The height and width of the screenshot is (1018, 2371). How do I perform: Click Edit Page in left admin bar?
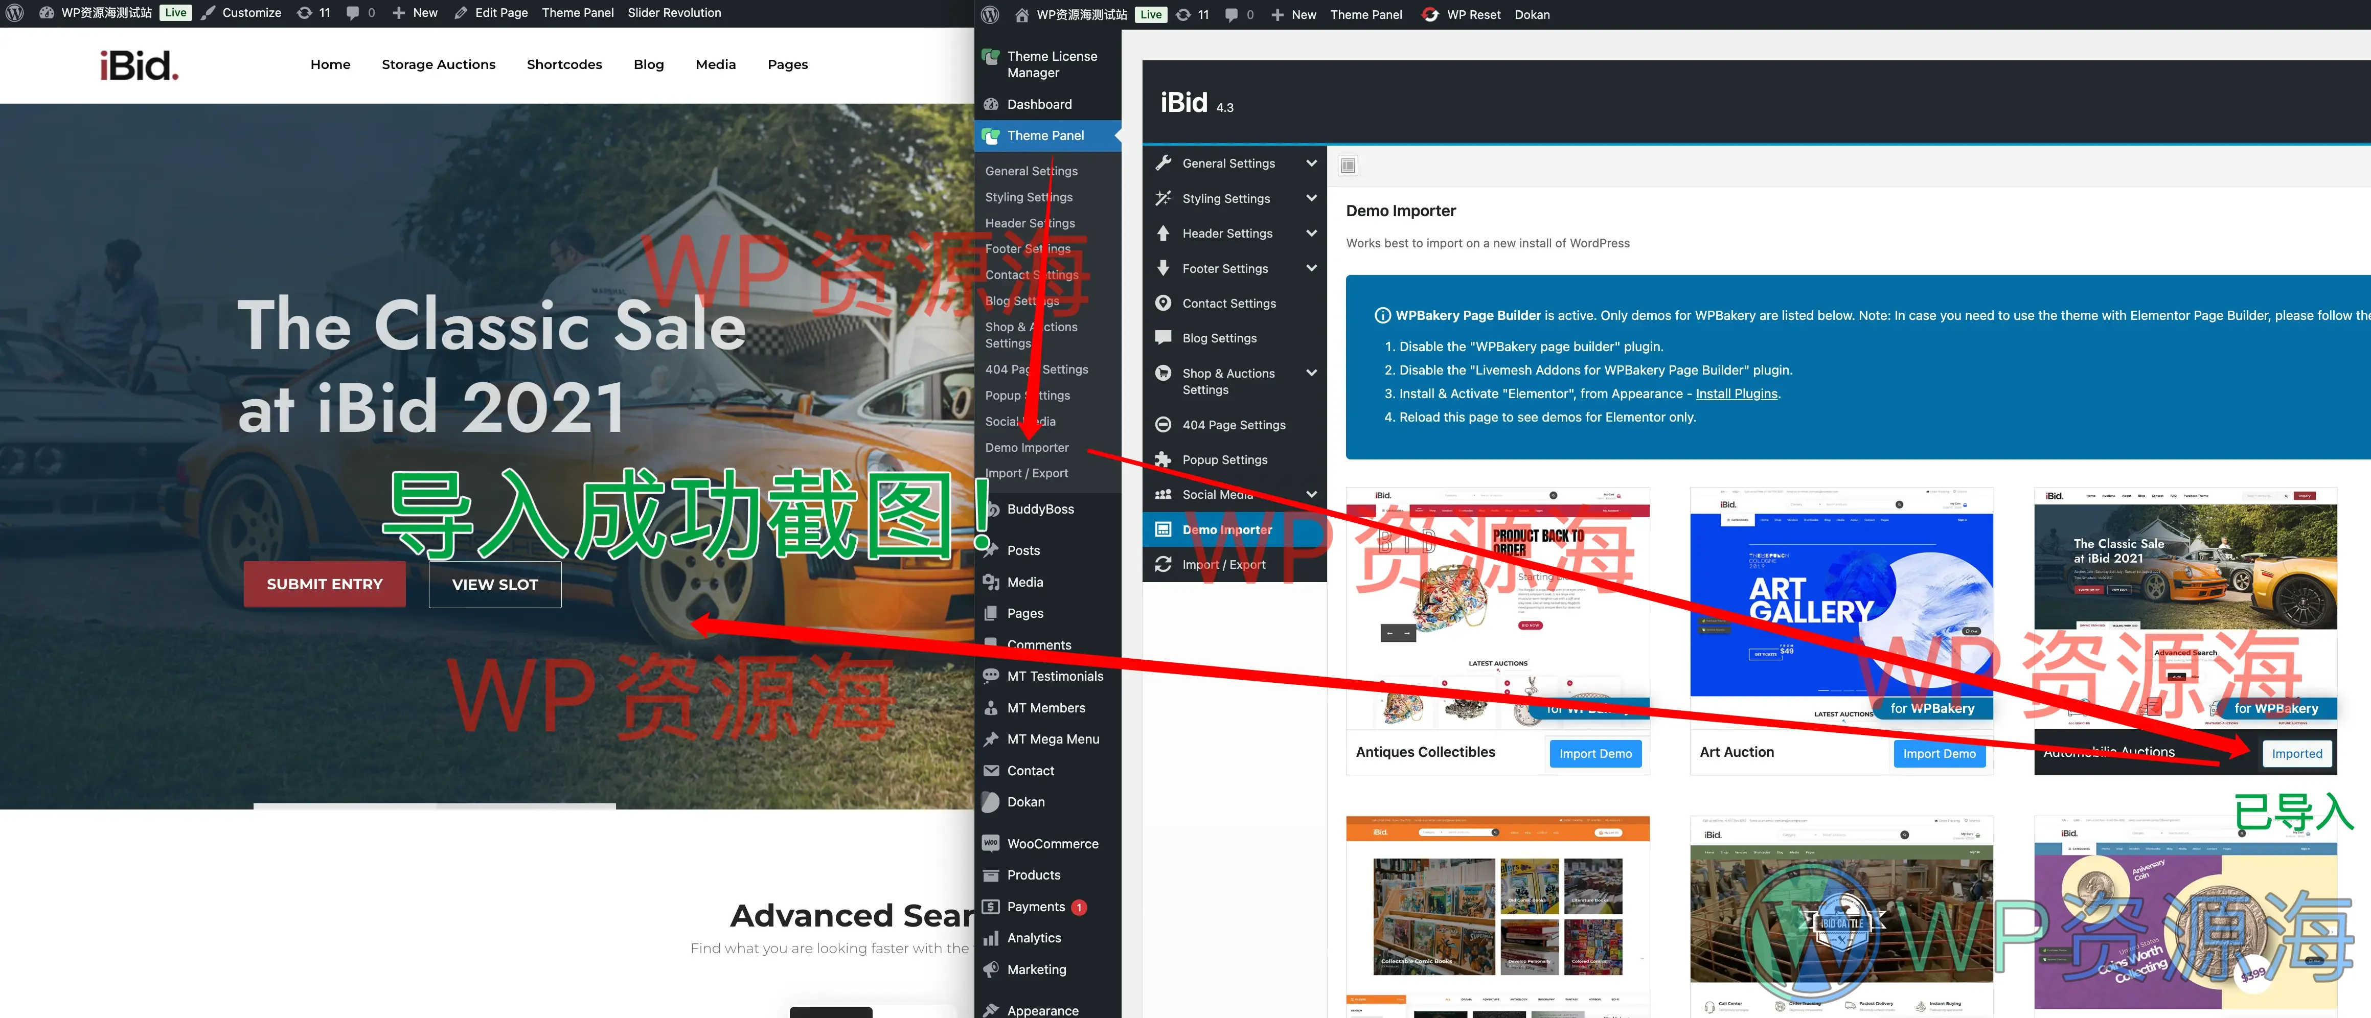(491, 13)
